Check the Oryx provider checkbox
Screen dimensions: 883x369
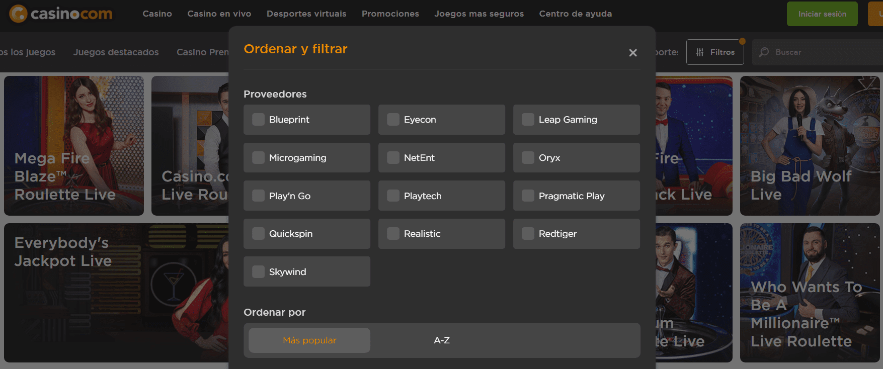point(528,158)
